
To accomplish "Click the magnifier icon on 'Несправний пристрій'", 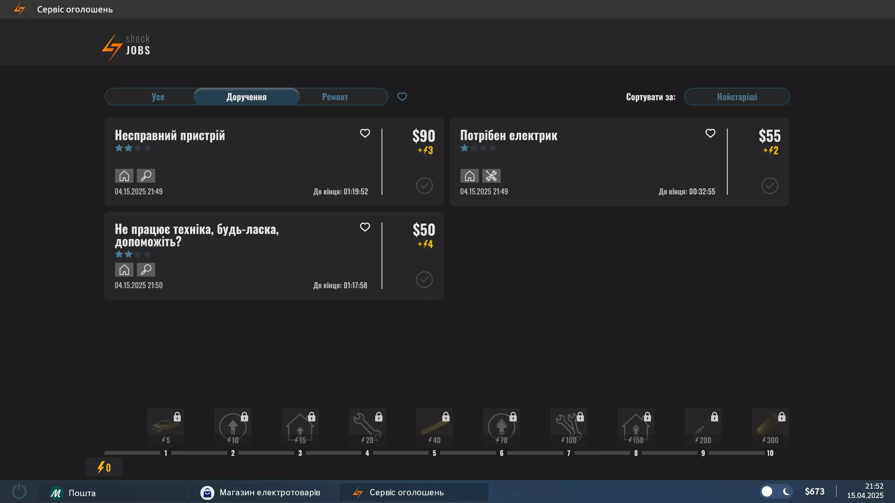I will pos(146,176).
